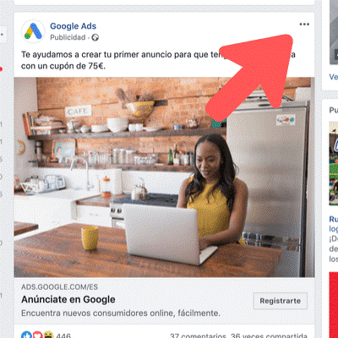
Task: Open the three-dot post options menu
Action: click(x=304, y=25)
